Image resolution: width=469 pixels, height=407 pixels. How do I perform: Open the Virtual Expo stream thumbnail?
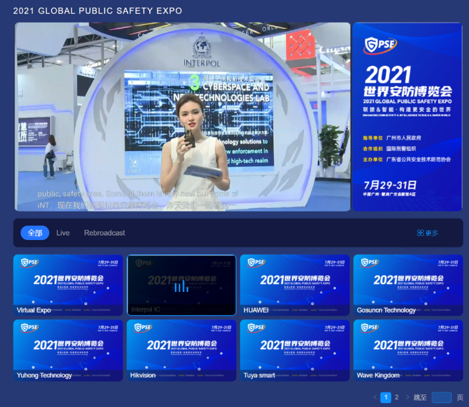pos(68,285)
